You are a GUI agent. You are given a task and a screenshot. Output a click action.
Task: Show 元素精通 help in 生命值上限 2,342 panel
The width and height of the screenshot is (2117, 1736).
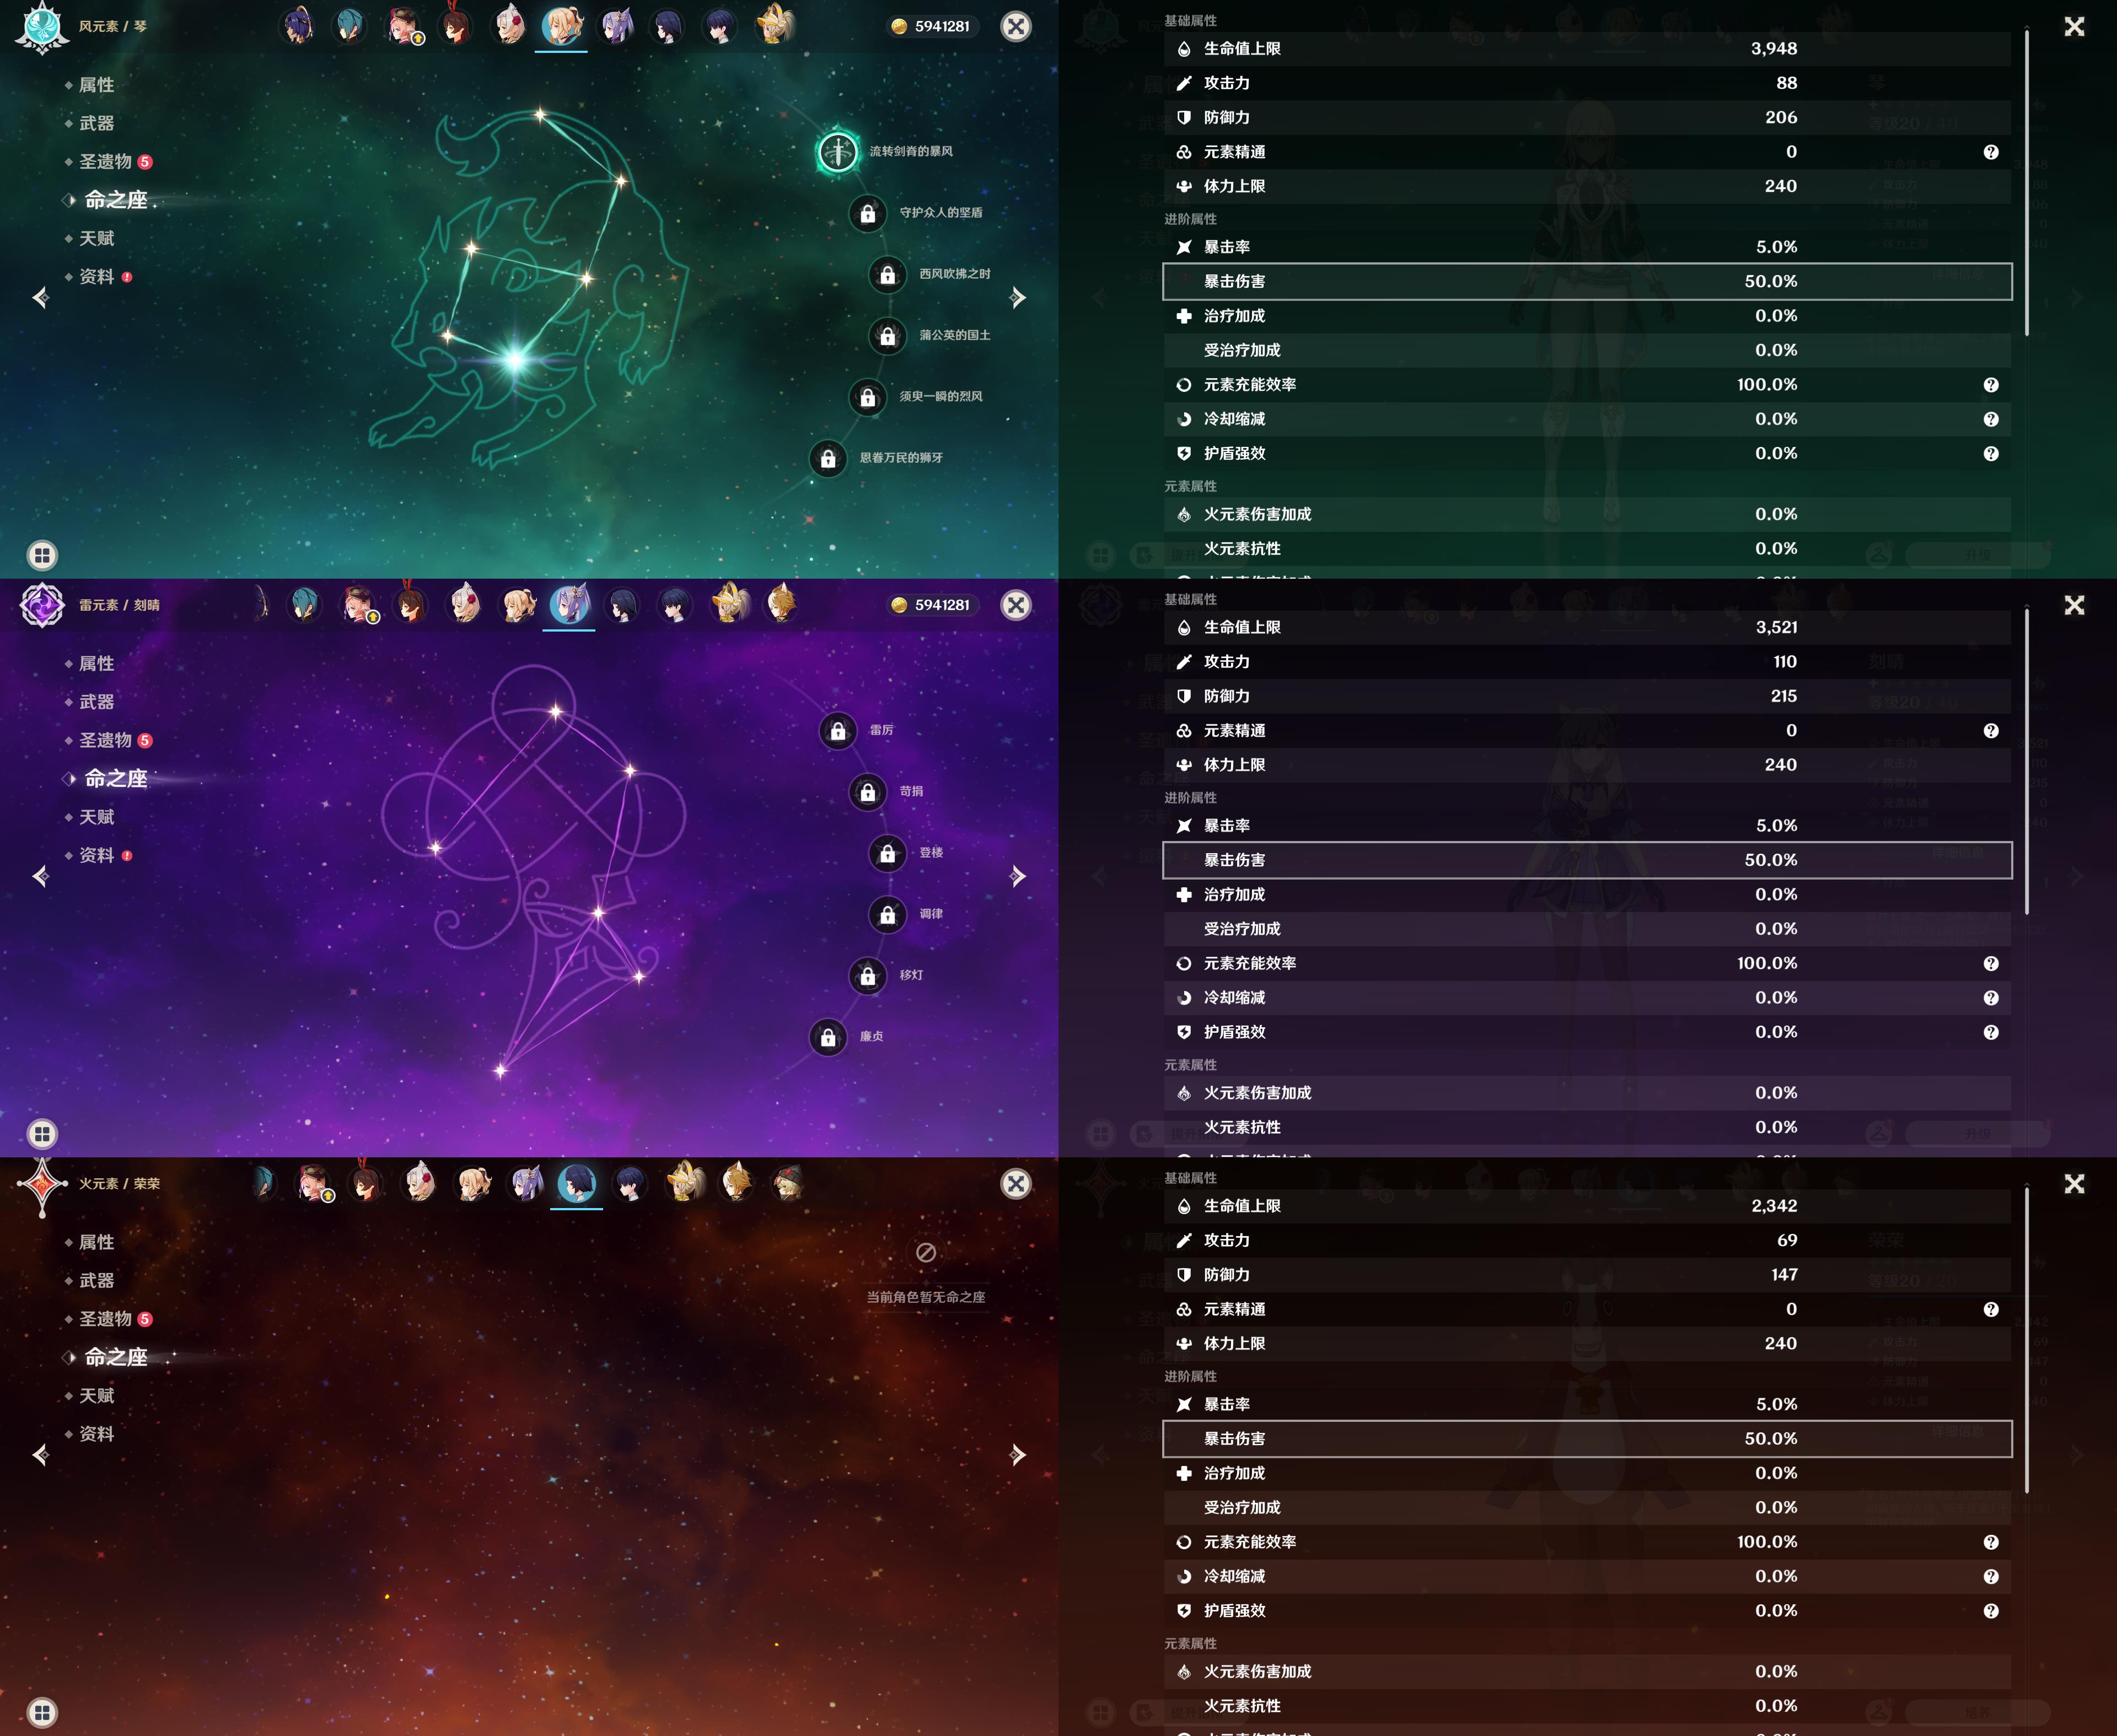point(1991,1309)
